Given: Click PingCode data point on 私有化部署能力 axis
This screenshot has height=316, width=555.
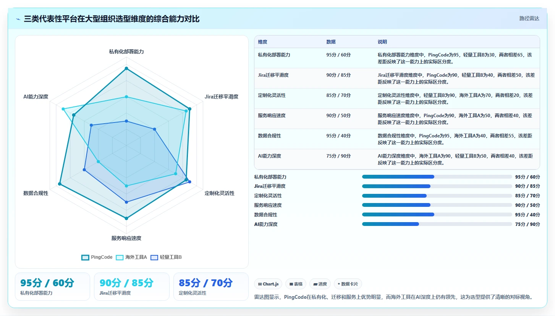Looking at the screenshot, I should point(126,69).
